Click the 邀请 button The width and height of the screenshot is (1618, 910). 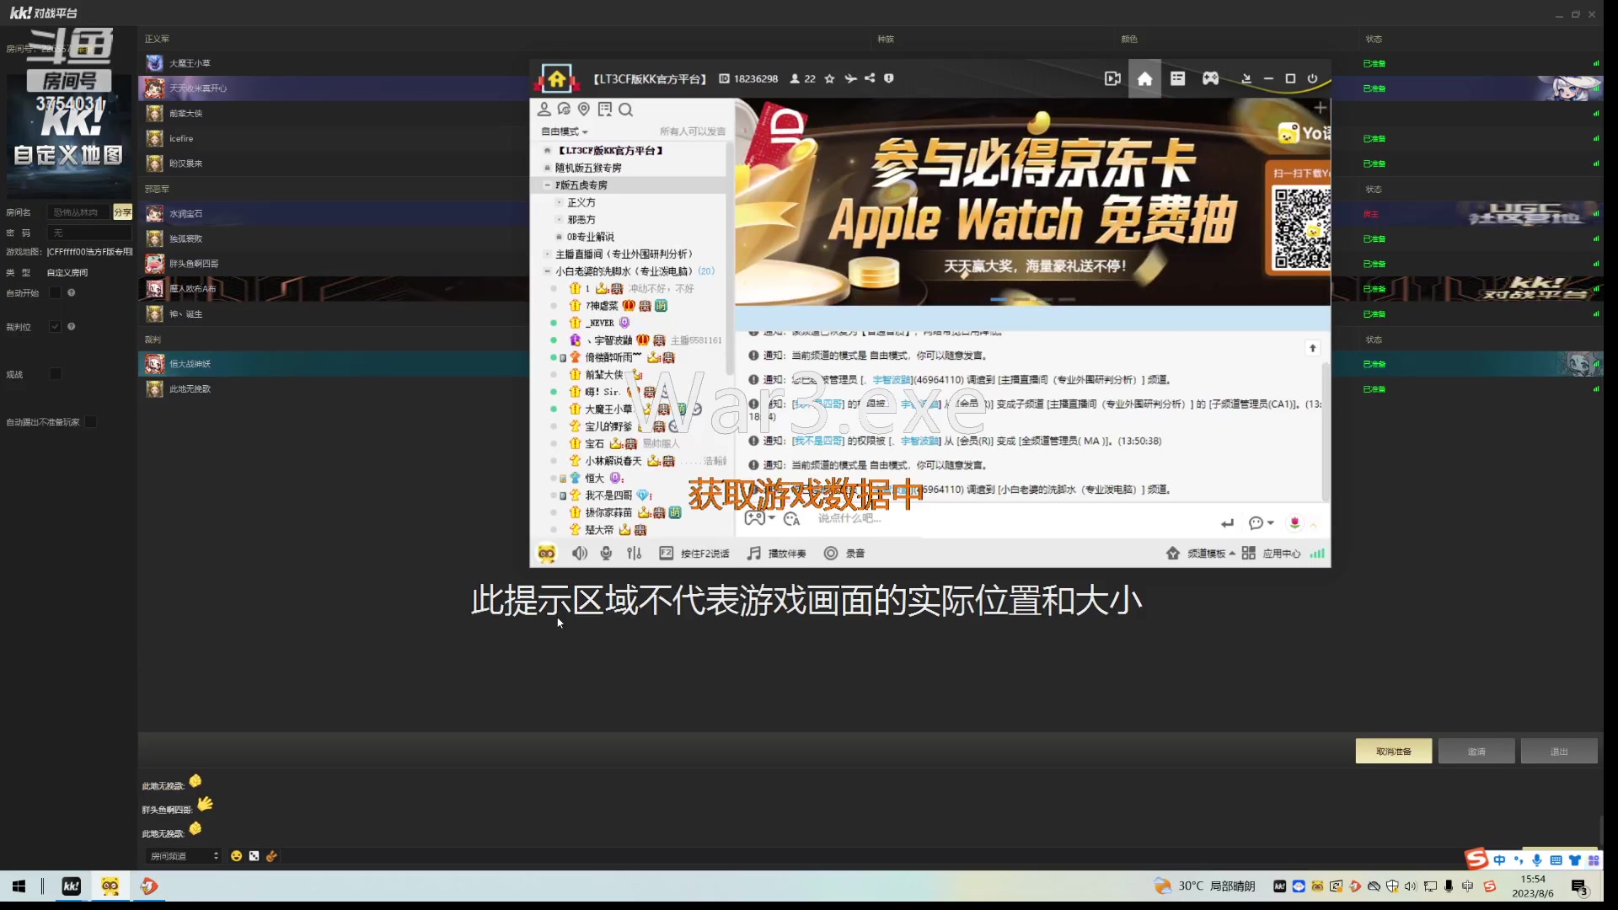(x=1476, y=752)
